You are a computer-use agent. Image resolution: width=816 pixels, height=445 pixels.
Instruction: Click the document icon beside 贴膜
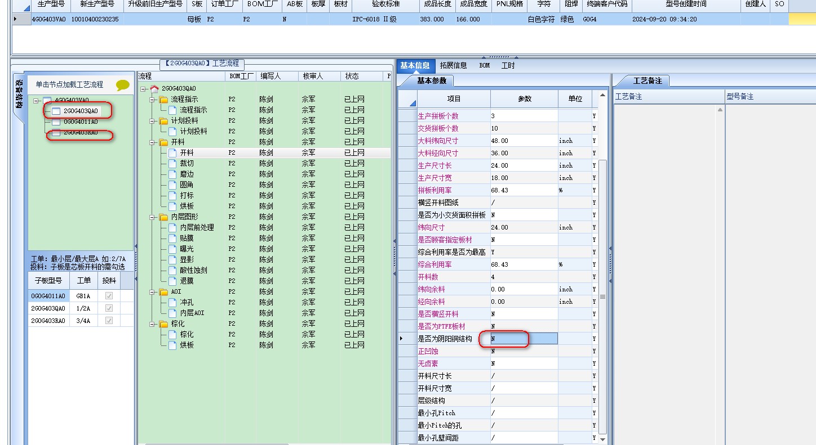[x=172, y=239]
